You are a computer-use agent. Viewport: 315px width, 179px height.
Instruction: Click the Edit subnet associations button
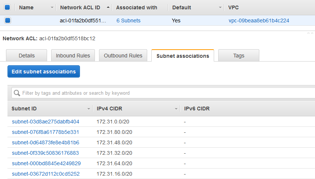point(44,72)
